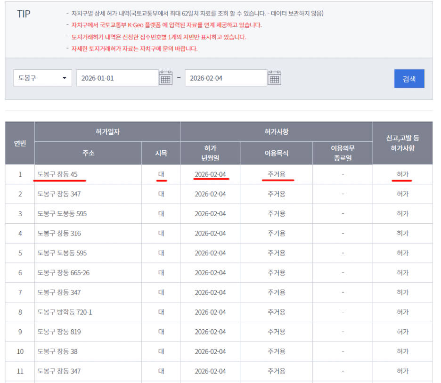The image size is (441, 383).
Task: Select the 도봉구 방학동 720-1 address
Action: click(x=65, y=312)
